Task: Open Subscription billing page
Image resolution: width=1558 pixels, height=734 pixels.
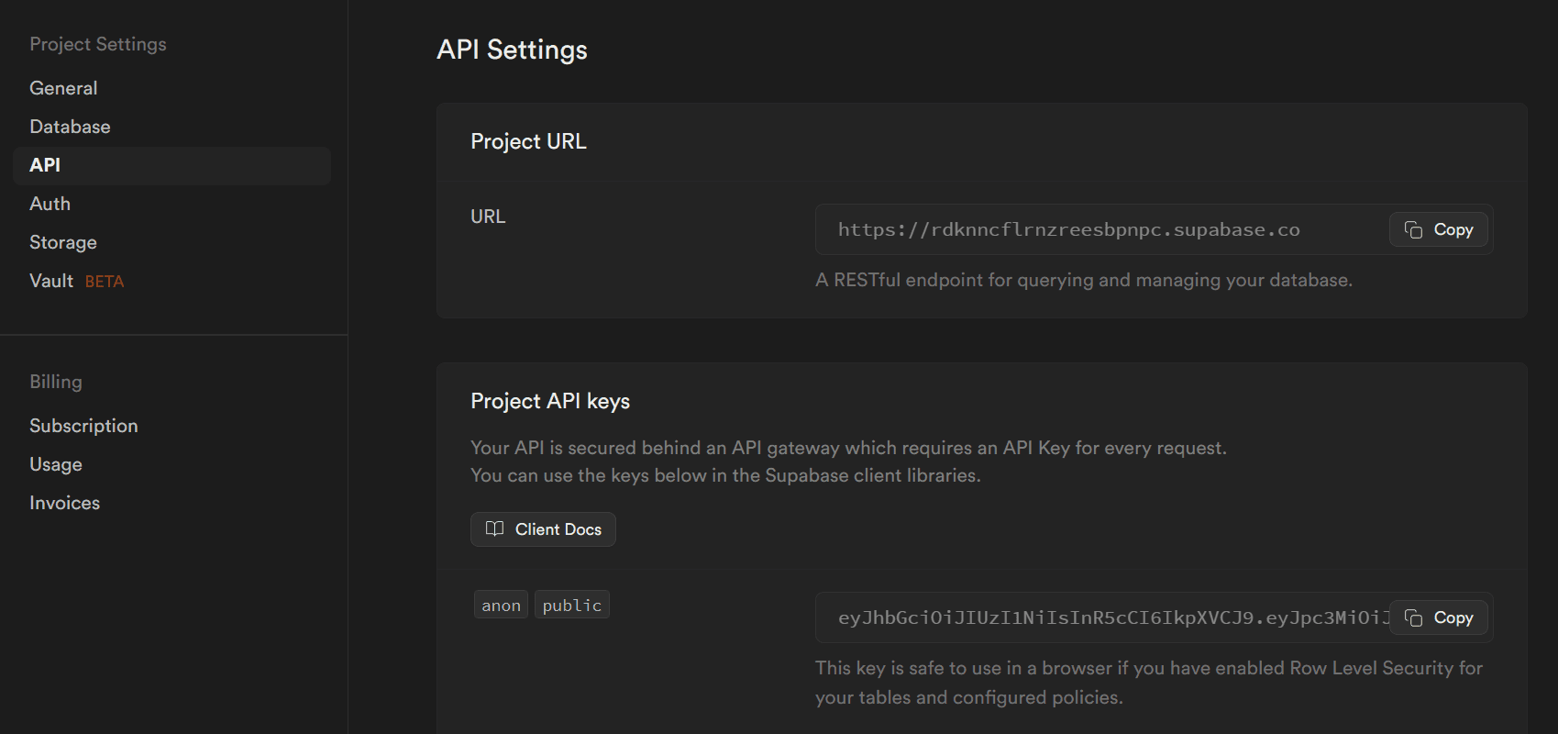Action: point(83,426)
